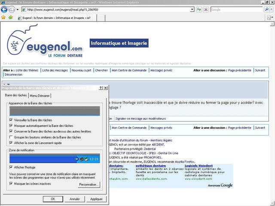Viewport: 275px width, 206px height.
Task: Open the Nouveau sujet link
Action: pos(81,70)
